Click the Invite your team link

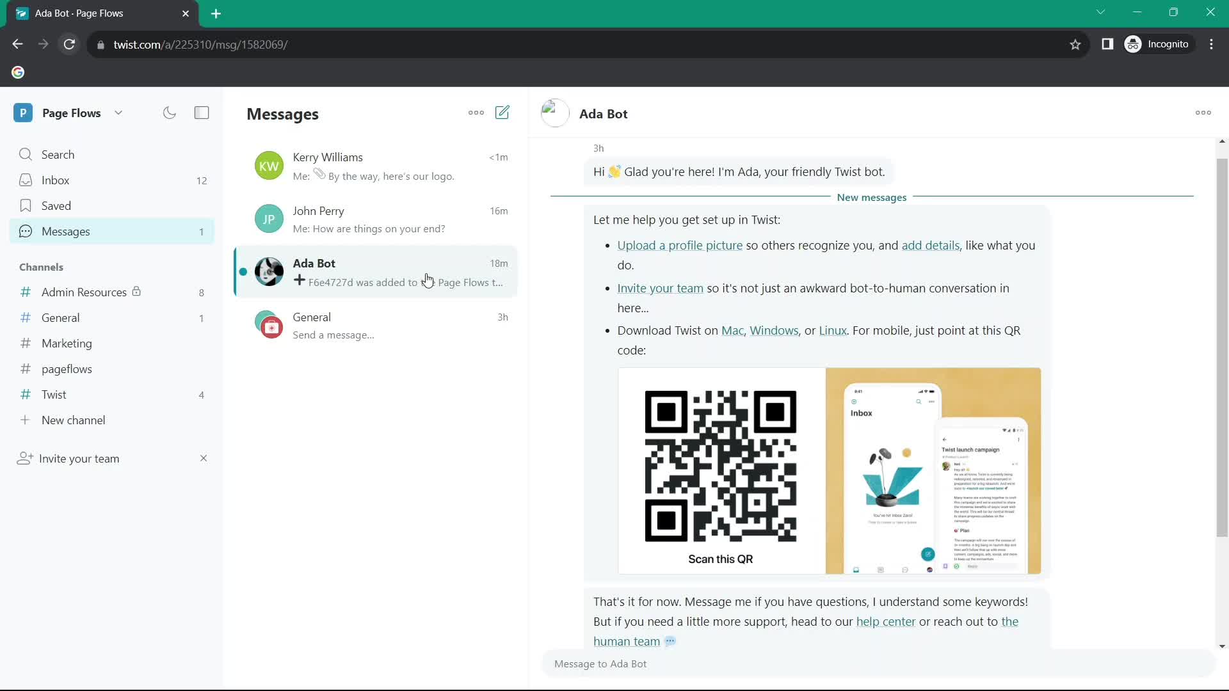coord(660,288)
